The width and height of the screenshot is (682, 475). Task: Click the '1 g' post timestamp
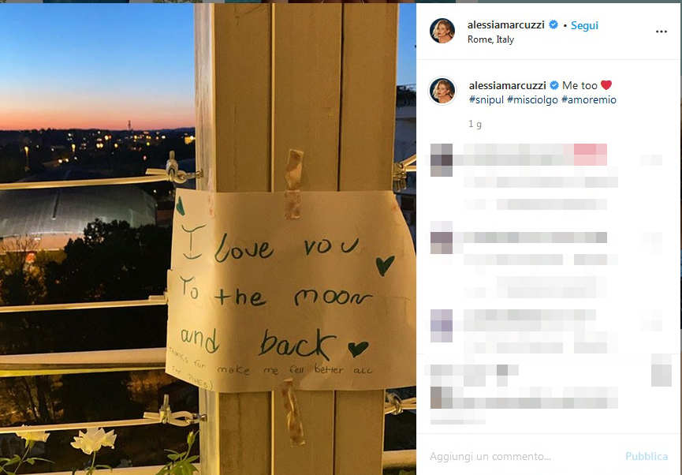tap(475, 124)
